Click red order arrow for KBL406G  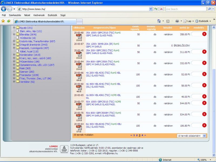click(204, 96)
